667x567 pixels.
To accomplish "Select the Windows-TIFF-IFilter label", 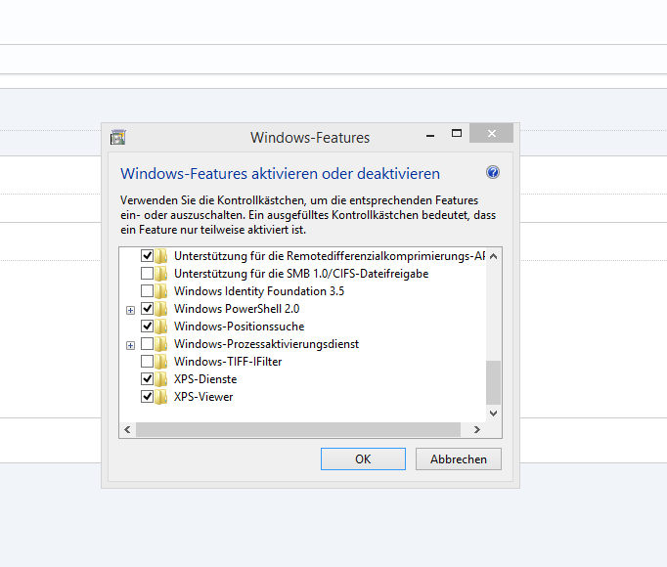I will 228,362.
